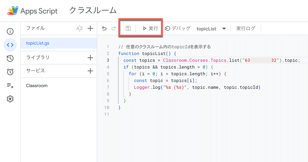The width and height of the screenshot is (308, 162).
Task: Run the script with 実行 button
Action: (x=150, y=28)
